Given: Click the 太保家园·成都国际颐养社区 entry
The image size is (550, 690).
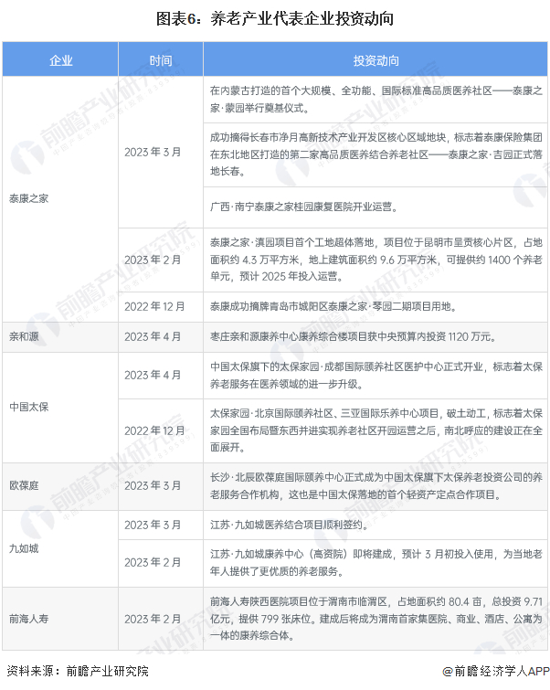Looking at the screenshot, I should 375,376.
